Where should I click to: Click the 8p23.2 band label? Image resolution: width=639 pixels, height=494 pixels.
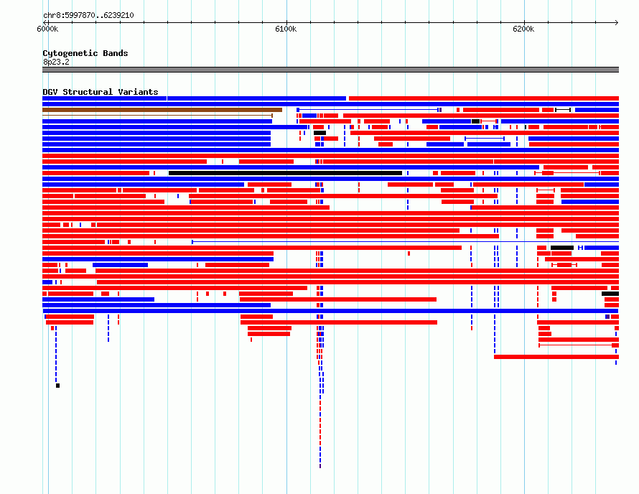pos(56,62)
